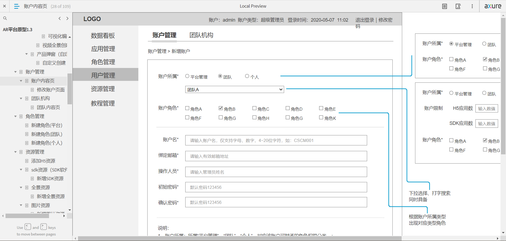Viewport: 506px width, 241px height.
Task: Select the 平台管理 radio in main form
Action: 187,76
